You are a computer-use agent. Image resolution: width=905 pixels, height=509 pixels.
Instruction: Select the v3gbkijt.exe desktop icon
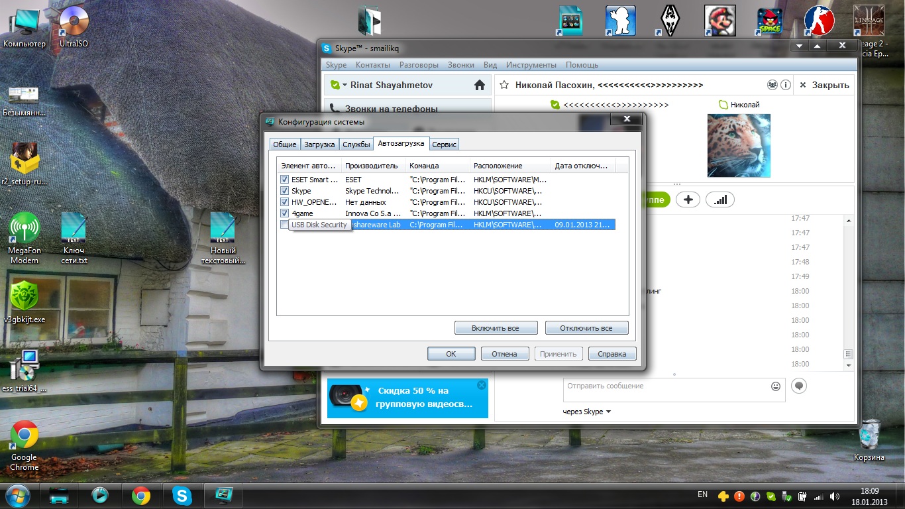[x=25, y=302]
